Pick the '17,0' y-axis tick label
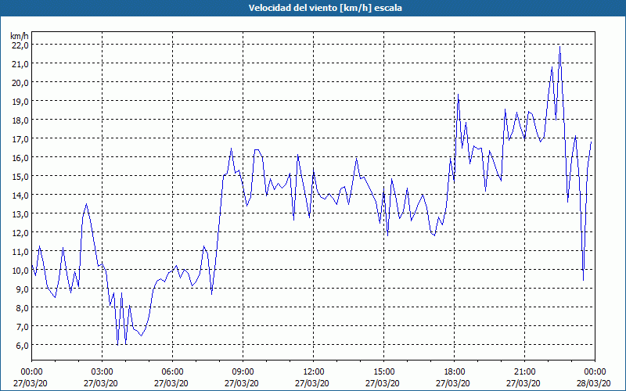This screenshot has height=391, width=626. click(20, 139)
